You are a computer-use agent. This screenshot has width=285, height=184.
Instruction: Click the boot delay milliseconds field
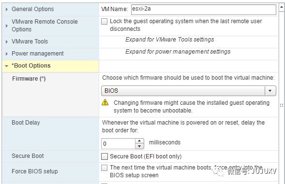coord(119,144)
